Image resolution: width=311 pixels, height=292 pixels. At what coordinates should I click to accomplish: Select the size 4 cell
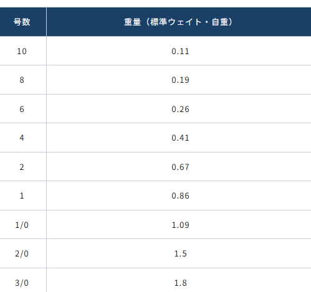pyautogui.click(x=22, y=138)
